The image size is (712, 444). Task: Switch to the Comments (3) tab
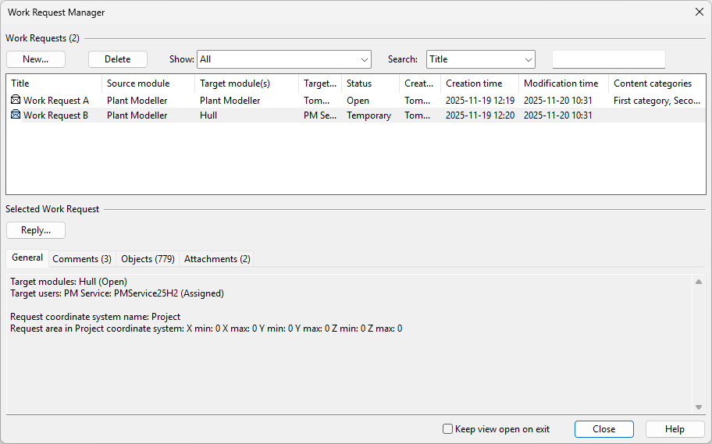tap(82, 259)
